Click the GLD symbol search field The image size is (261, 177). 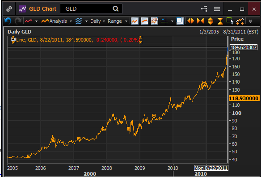[91, 8]
